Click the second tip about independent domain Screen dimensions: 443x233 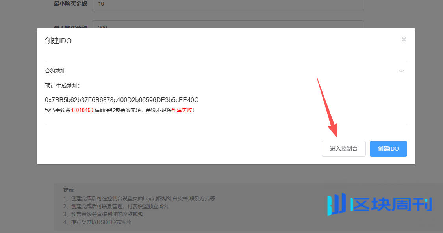coord(116,206)
